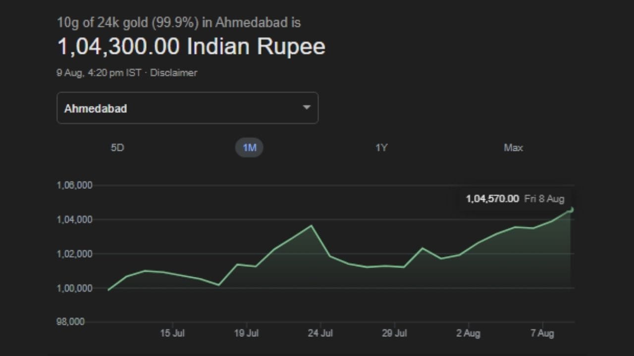Screen dimensions: 634x356
Task: Click the data point dot at chart end
Action: point(572,210)
